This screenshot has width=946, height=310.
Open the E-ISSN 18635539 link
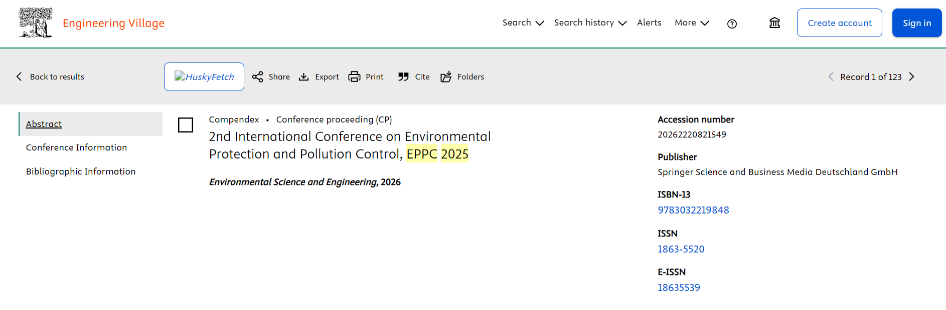coord(679,287)
